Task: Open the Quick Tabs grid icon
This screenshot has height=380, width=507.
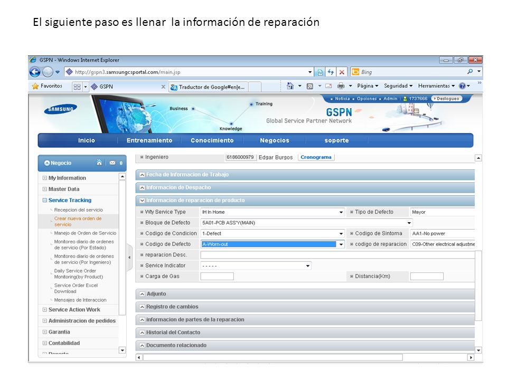Action: (x=77, y=87)
